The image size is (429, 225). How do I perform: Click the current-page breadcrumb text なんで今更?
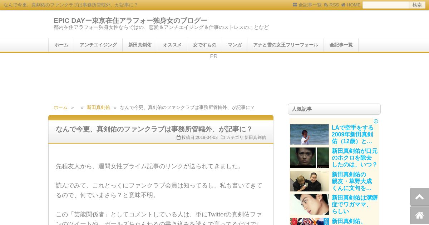pos(187,107)
